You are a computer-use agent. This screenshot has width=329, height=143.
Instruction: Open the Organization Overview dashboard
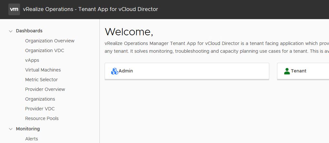[50, 41]
